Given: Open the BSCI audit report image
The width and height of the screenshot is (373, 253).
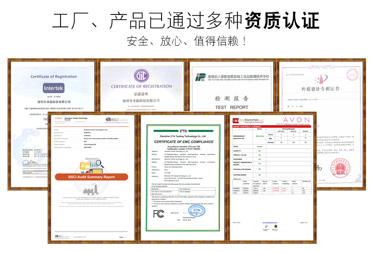Looking at the screenshot, I should click(93, 178).
